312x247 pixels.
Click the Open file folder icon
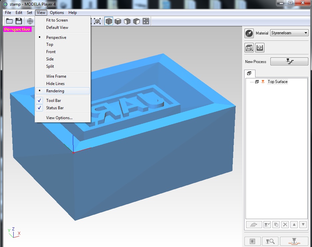point(9,21)
